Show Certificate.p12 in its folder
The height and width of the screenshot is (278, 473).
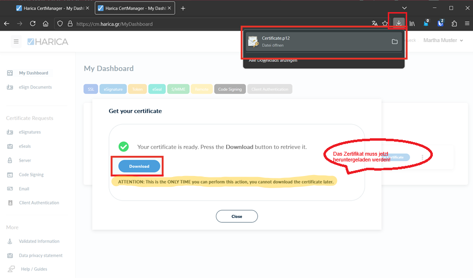(x=395, y=42)
